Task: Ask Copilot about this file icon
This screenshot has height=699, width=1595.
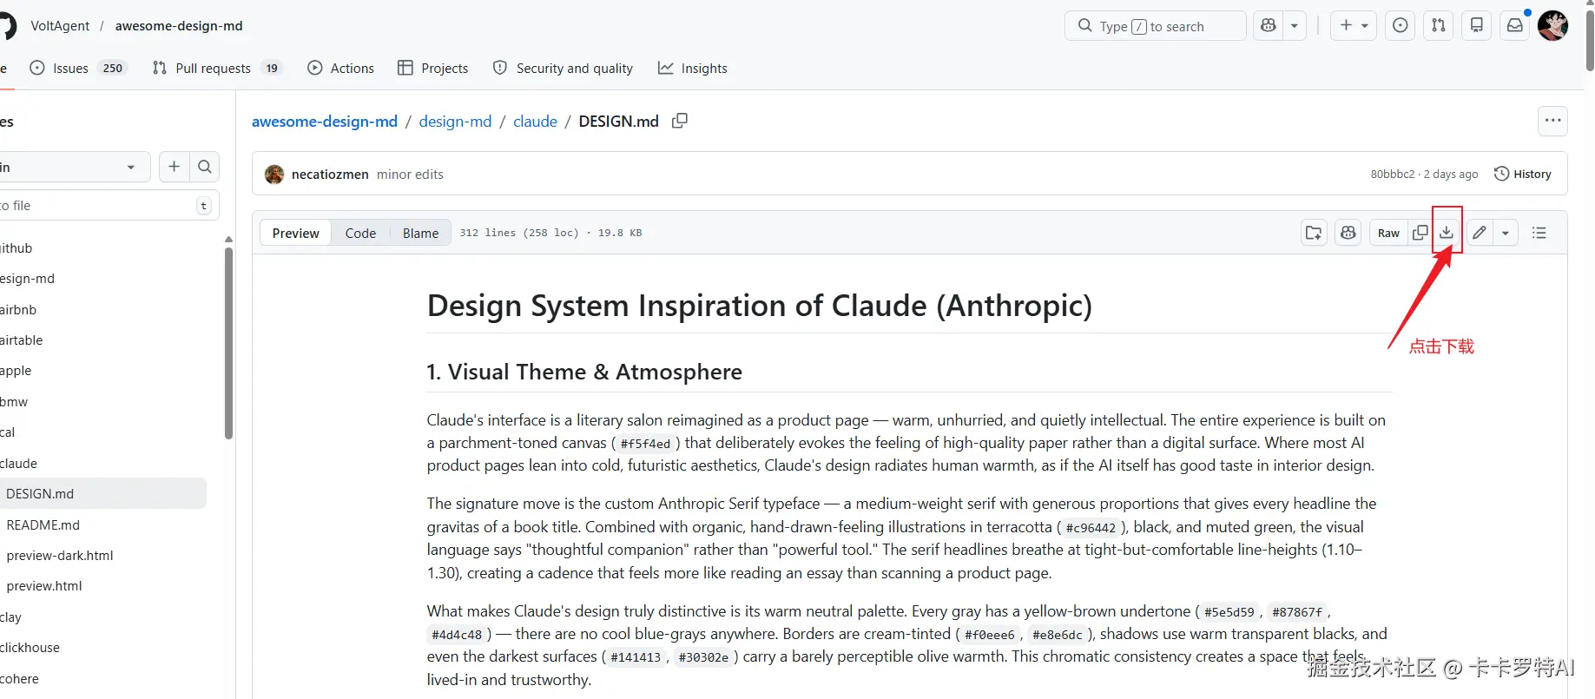Action: 1348,233
